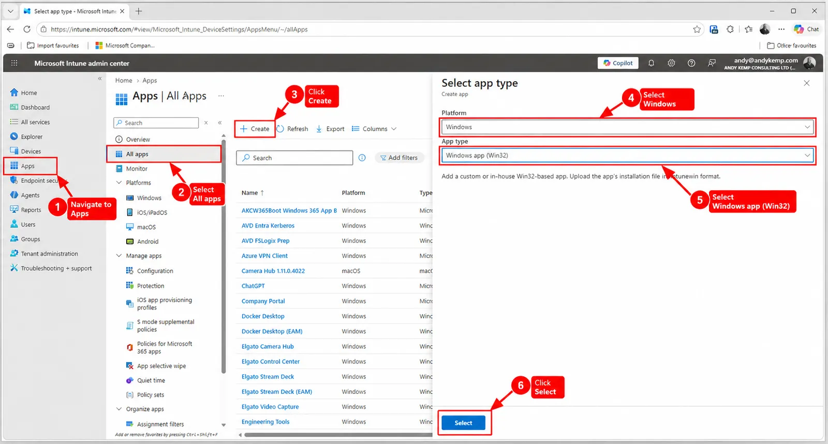Select Overview in the Apps menu

(x=138, y=140)
